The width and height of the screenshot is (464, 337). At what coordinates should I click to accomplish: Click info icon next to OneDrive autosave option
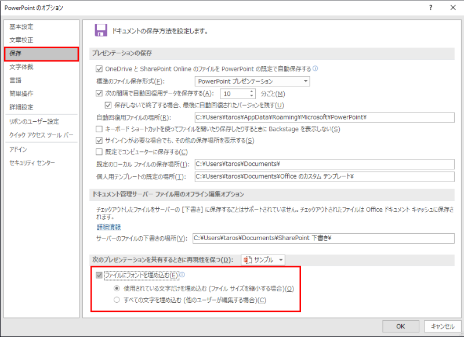[x=316, y=68]
